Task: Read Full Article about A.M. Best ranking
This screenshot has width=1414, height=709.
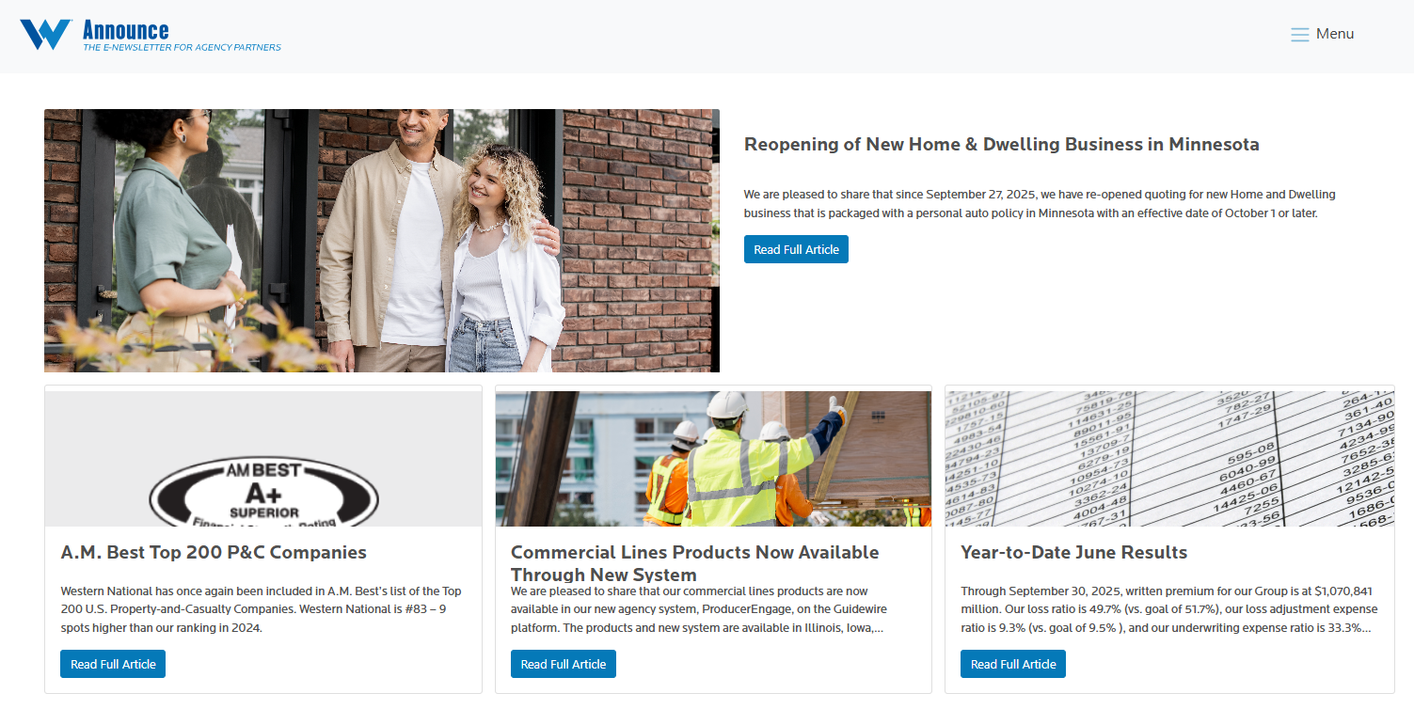Action: tap(113, 664)
